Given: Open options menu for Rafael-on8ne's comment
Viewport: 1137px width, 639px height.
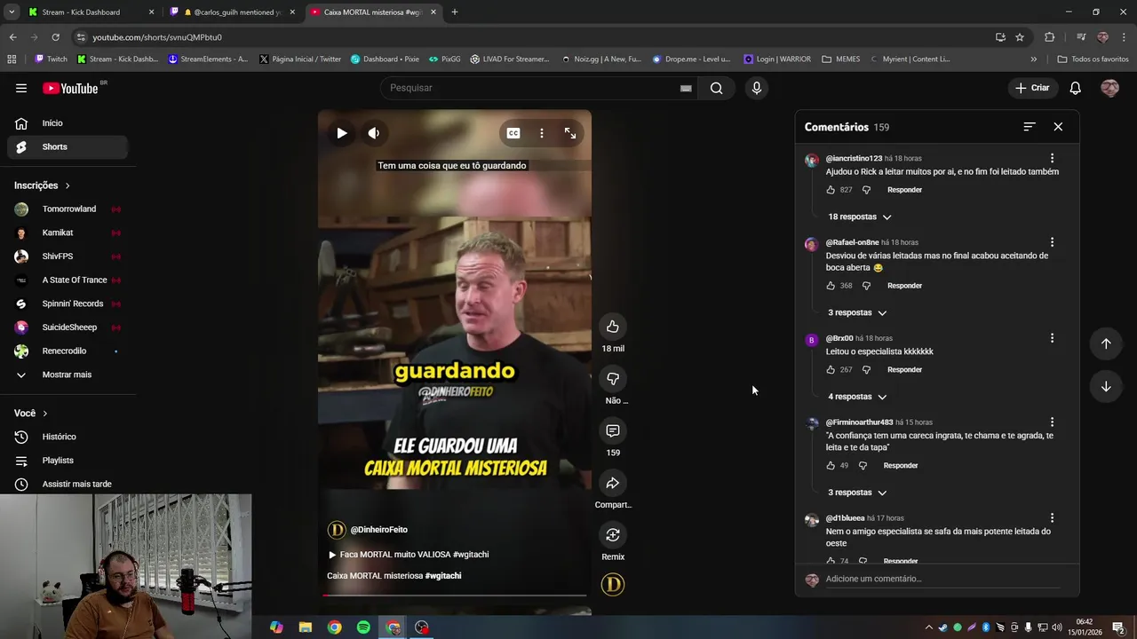Looking at the screenshot, I should tap(1052, 242).
